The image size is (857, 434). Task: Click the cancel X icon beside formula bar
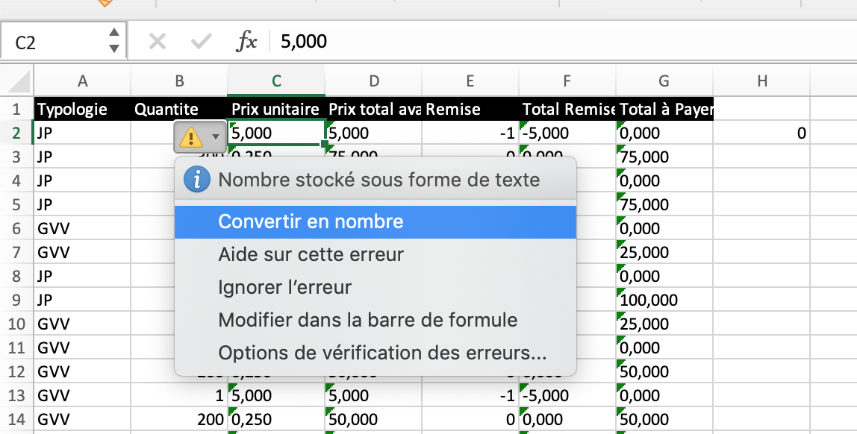pos(157,41)
